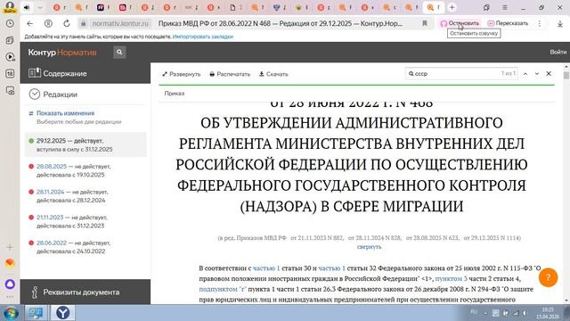Stop the read-aloud with Остановить button
This screenshot has height=321, width=570.
(460, 23)
